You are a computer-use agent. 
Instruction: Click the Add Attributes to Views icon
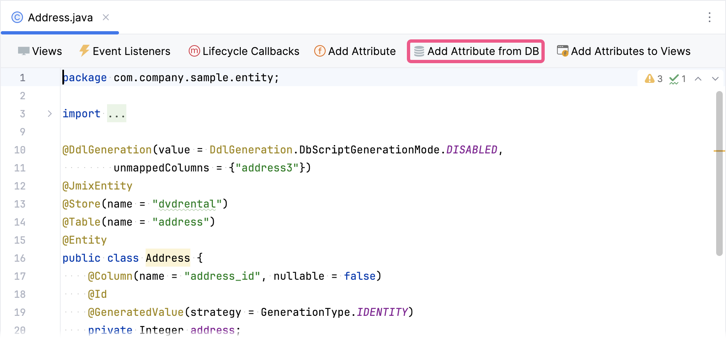click(562, 51)
